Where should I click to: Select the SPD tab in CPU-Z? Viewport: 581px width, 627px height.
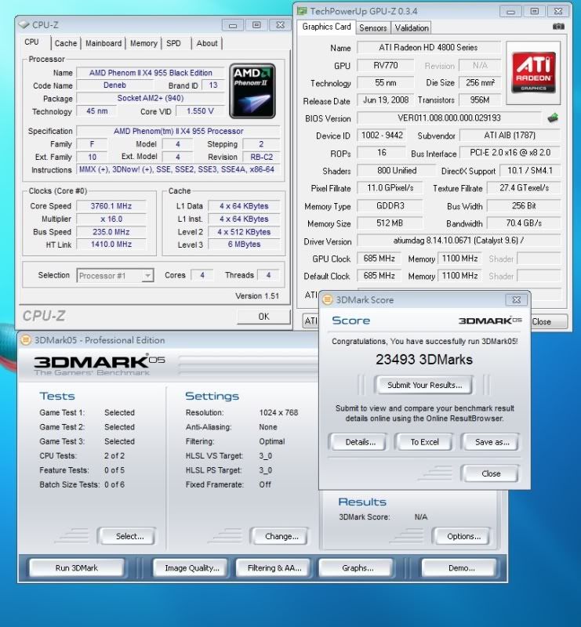[173, 43]
